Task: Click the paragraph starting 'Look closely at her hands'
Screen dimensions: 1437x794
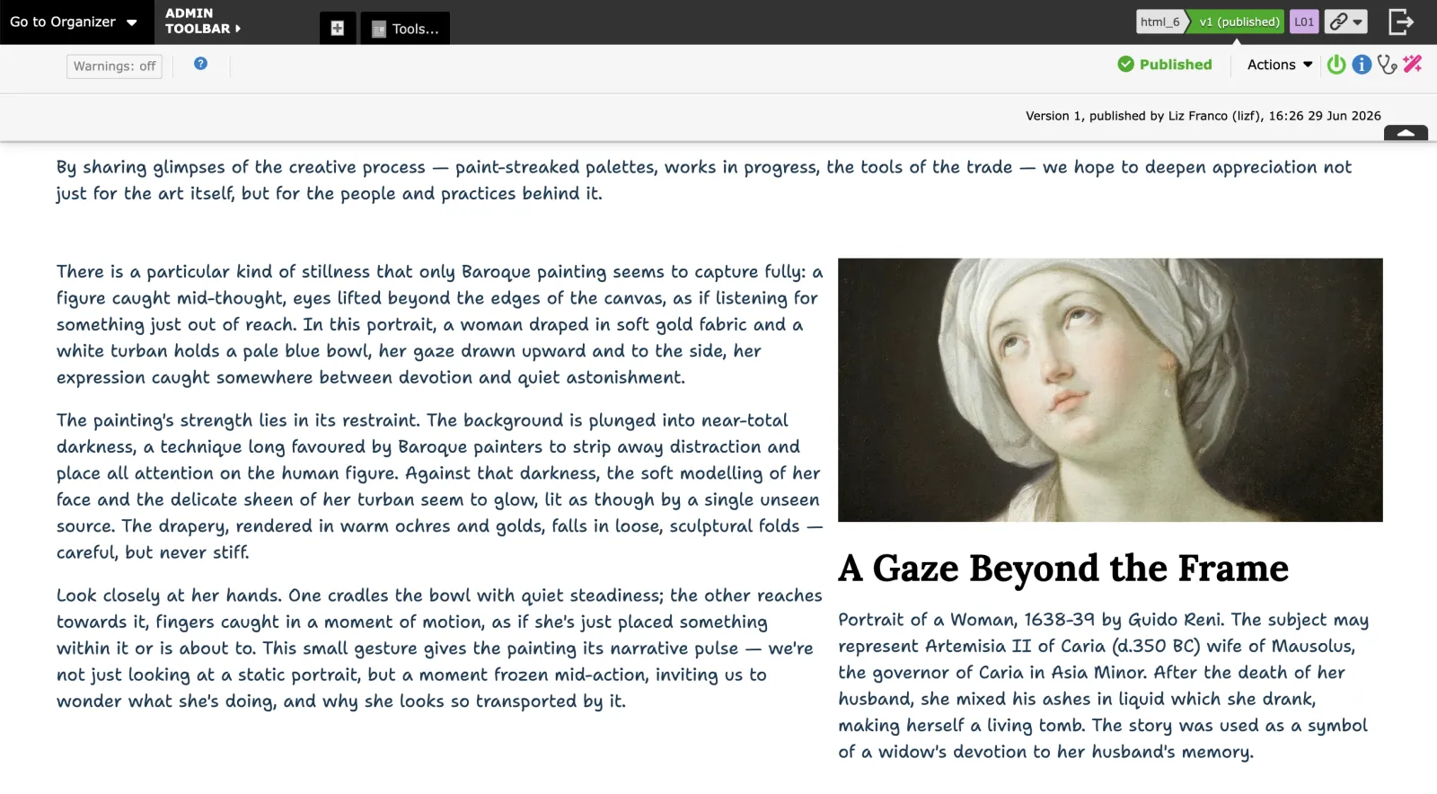Action: pos(440,648)
